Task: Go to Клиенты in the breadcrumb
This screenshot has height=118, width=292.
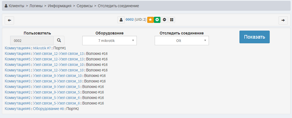Action: pyautogui.click(x=17, y=6)
